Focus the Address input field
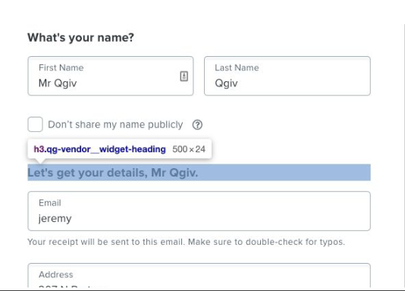Viewport: 405px width, 291px height. pyautogui.click(x=199, y=275)
